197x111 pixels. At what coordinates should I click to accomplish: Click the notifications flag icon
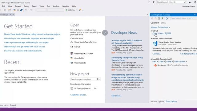point(149,2)
